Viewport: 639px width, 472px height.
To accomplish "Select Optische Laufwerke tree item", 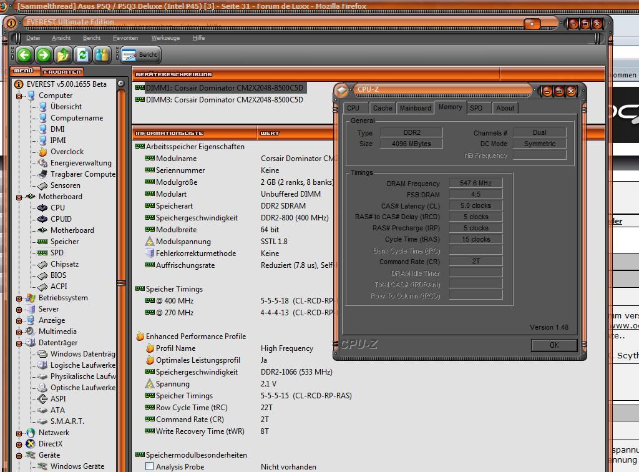I will point(83,388).
